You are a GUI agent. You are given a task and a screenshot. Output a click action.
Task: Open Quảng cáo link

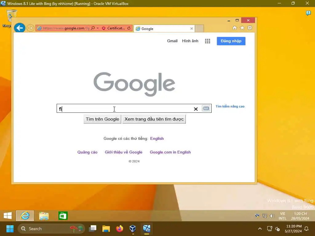[87, 152]
